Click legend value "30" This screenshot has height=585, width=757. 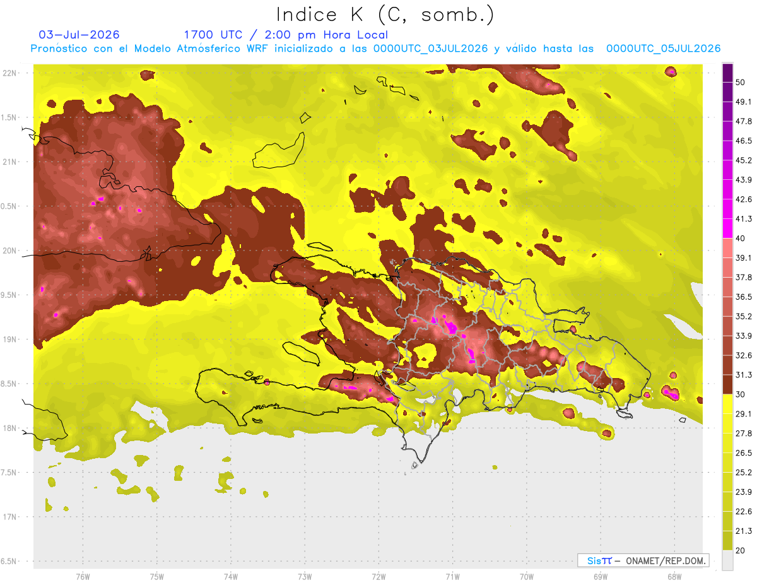point(741,394)
